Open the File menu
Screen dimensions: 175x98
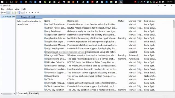(x=3, y=9)
